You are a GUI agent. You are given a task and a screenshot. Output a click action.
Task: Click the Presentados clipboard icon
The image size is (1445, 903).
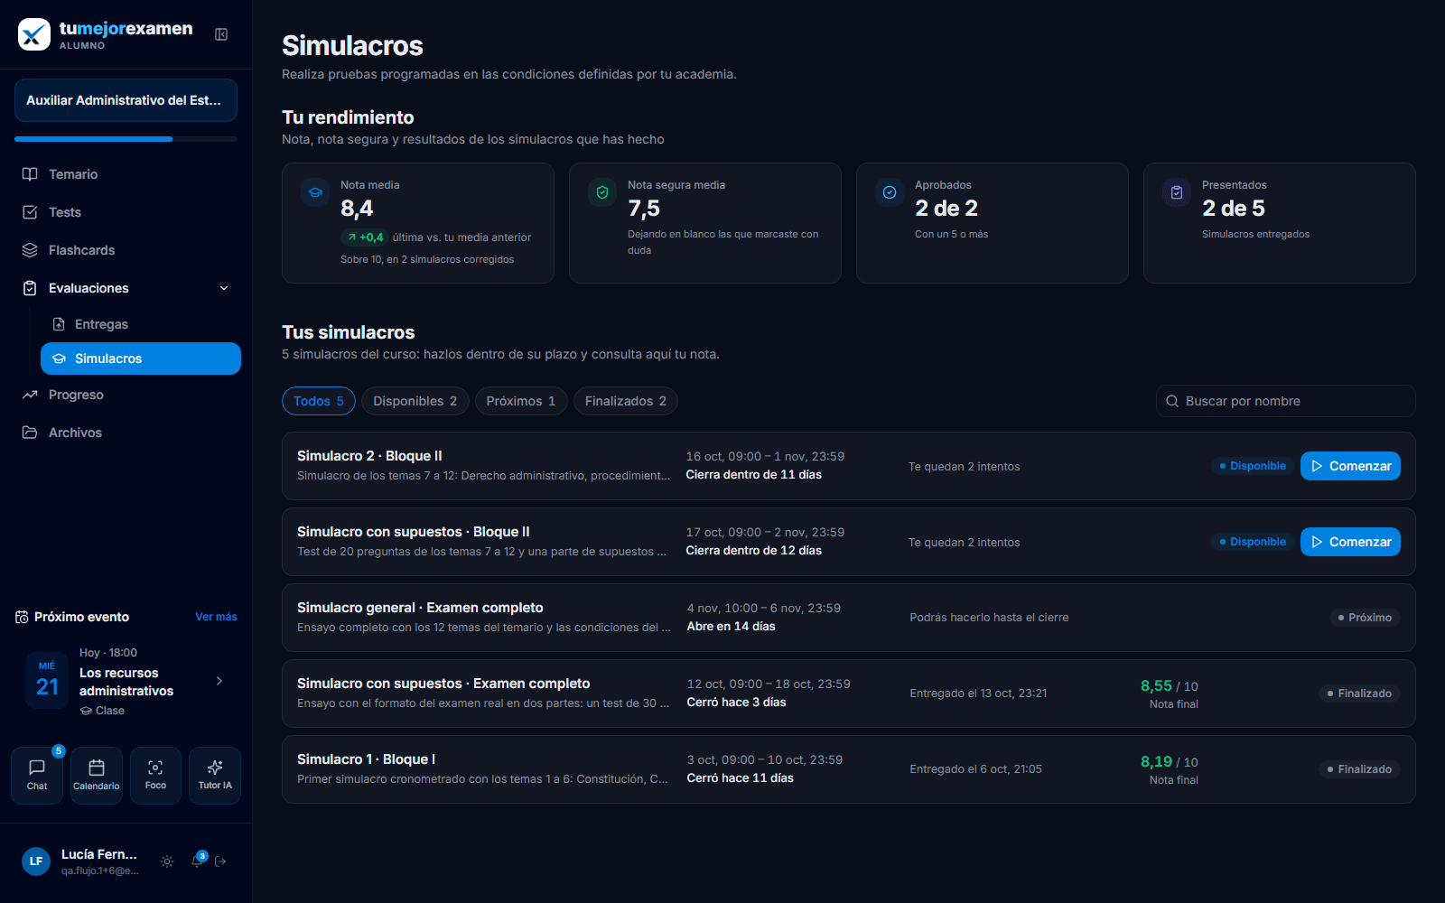point(1177,192)
